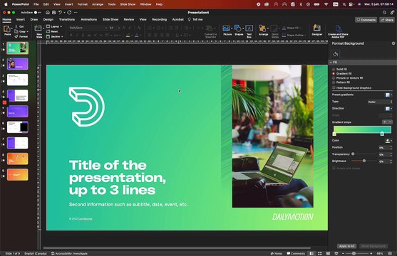Open the gradient stop Color dropdown
The width and height of the screenshot is (397, 256).
(388, 141)
